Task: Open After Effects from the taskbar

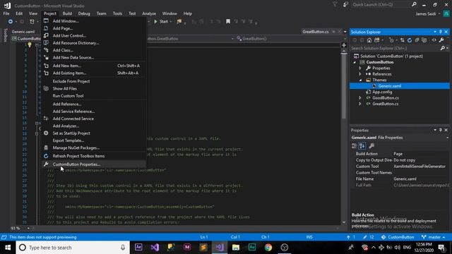Action: click(138, 248)
